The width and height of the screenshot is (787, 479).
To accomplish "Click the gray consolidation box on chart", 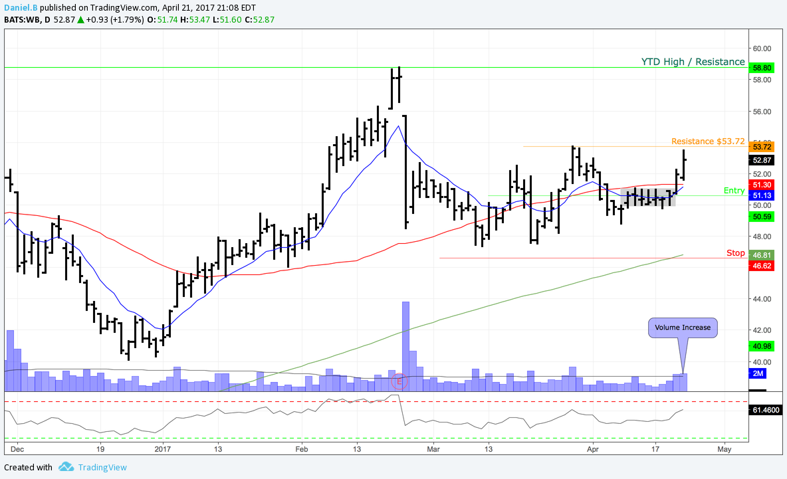I will tap(648, 197).
